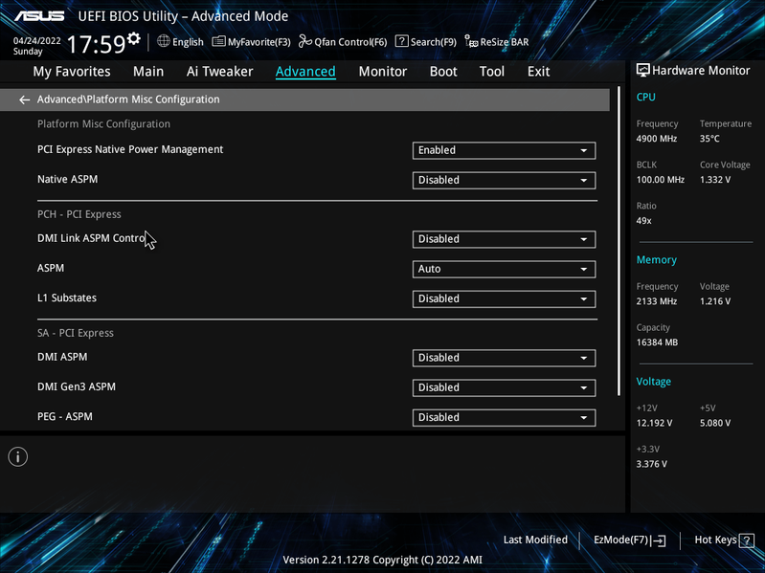Open the clock settings gear icon
The height and width of the screenshot is (573, 765).
coord(133,38)
